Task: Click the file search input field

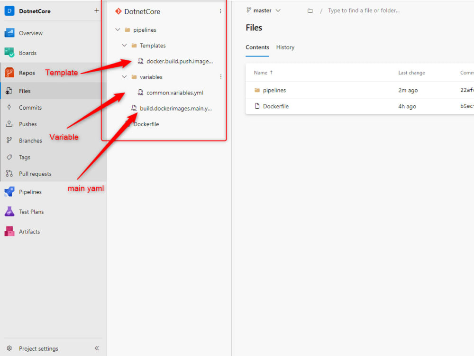Action: click(364, 10)
